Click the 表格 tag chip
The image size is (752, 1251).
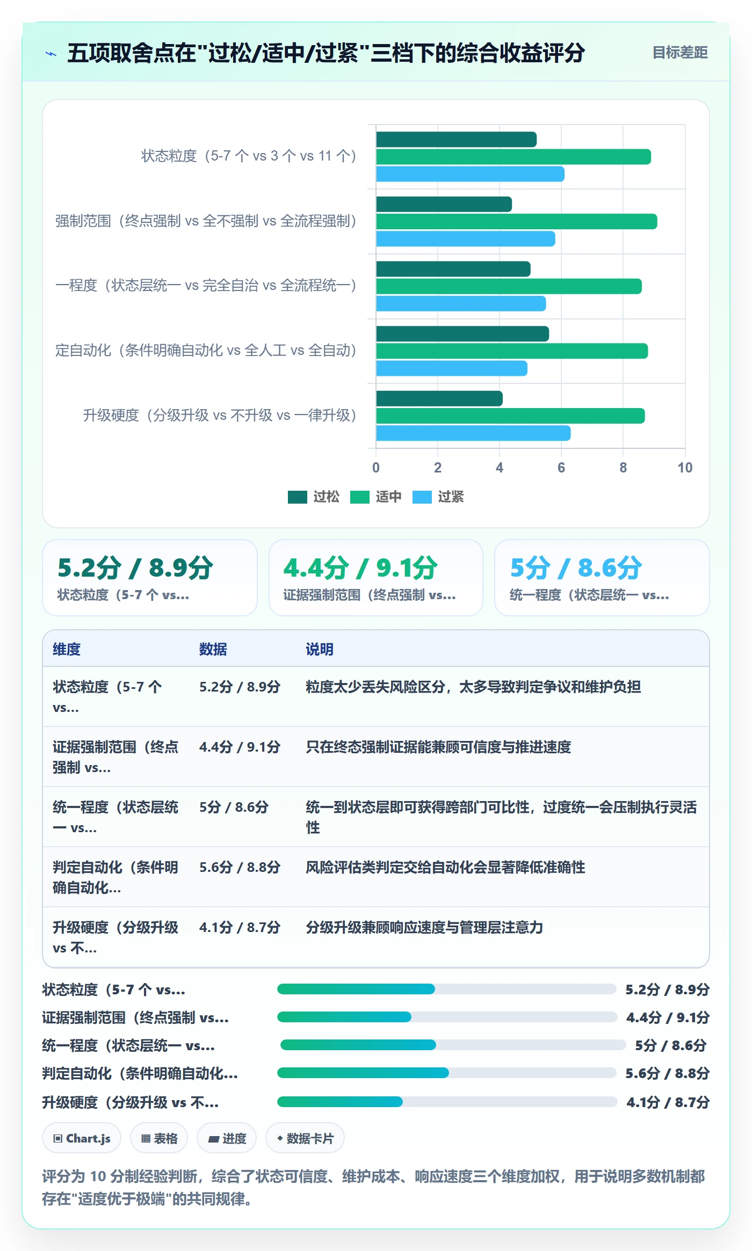pos(159,1138)
